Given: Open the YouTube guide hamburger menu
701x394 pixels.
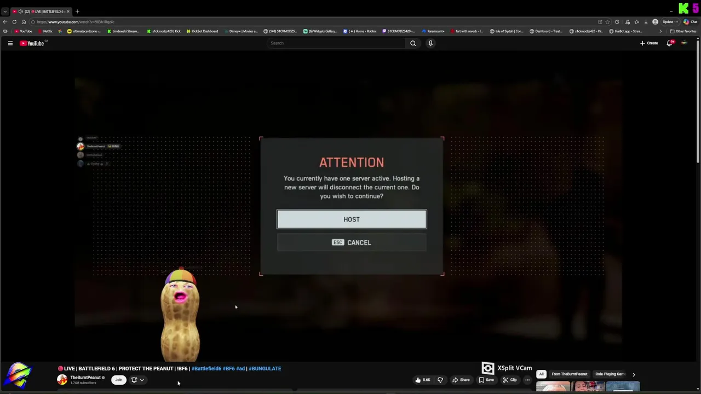Looking at the screenshot, I should [10, 43].
